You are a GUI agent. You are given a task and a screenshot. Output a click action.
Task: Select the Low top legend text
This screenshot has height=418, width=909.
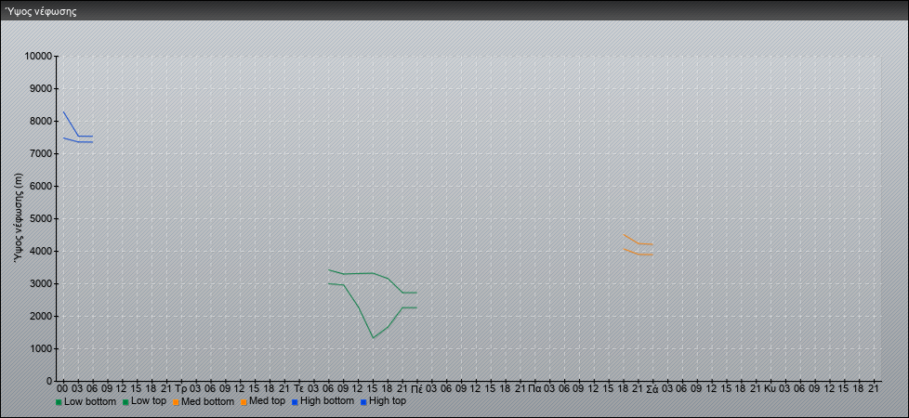point(149,401)
